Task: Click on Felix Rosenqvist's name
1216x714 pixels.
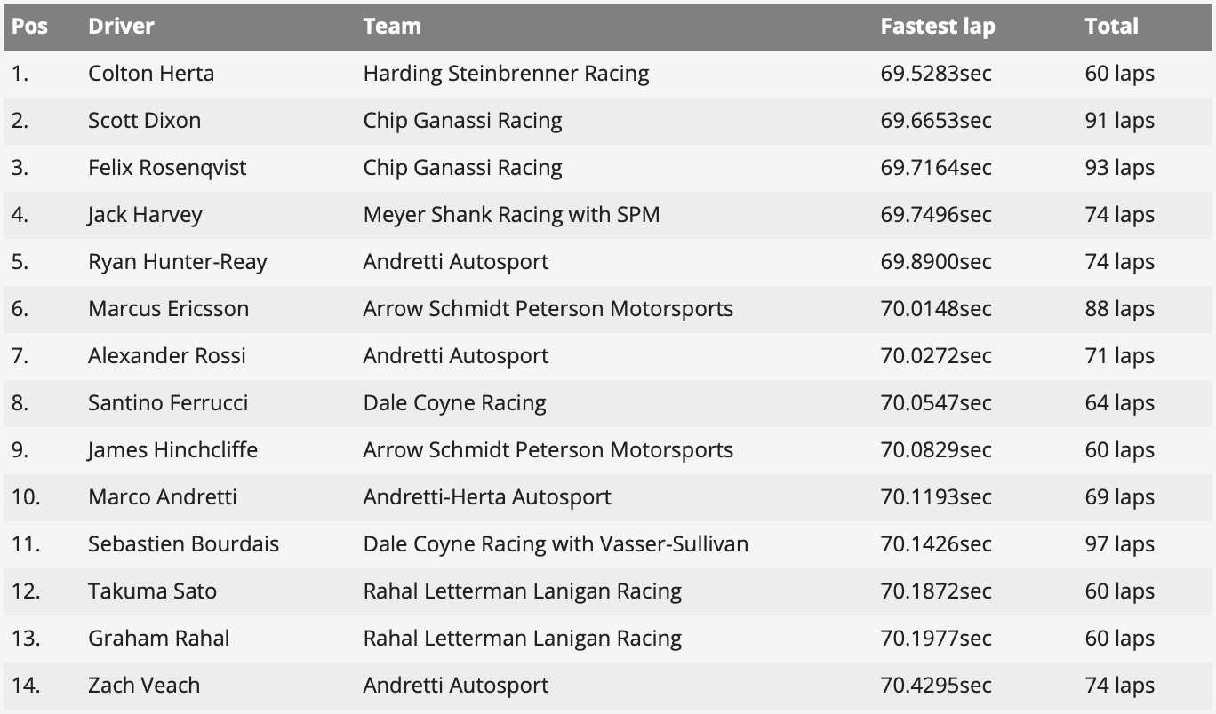Action: click(x=167, y=168)
